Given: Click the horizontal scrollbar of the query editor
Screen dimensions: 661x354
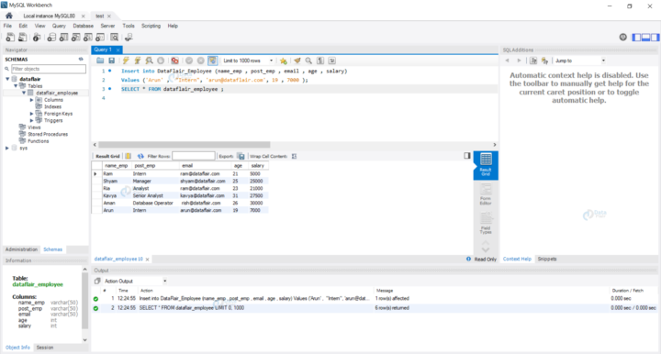Looking at the screenshot, I should 185,144.
